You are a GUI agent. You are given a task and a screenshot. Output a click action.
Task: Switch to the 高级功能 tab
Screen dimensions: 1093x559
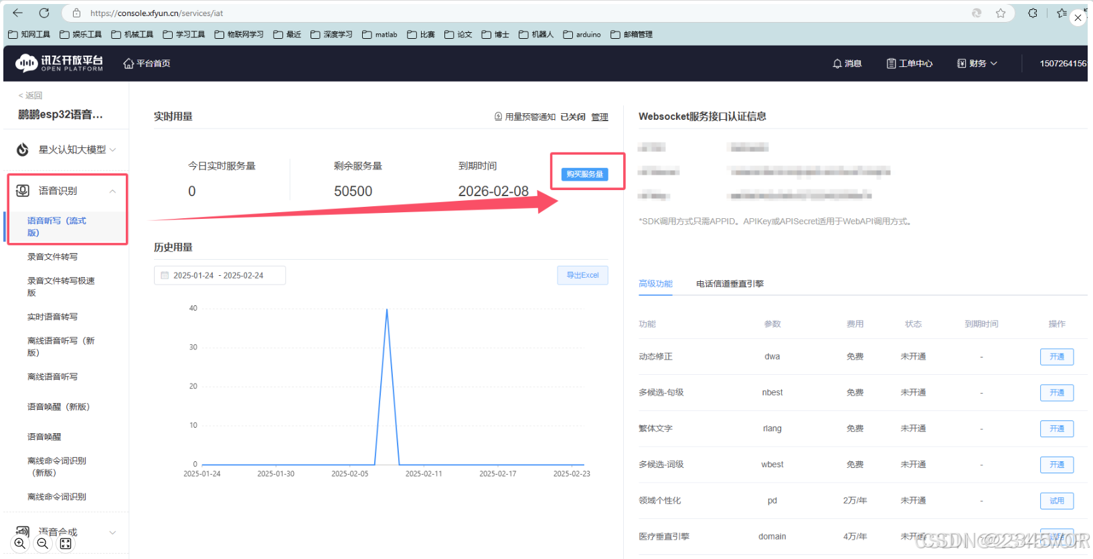coord(655,284)
